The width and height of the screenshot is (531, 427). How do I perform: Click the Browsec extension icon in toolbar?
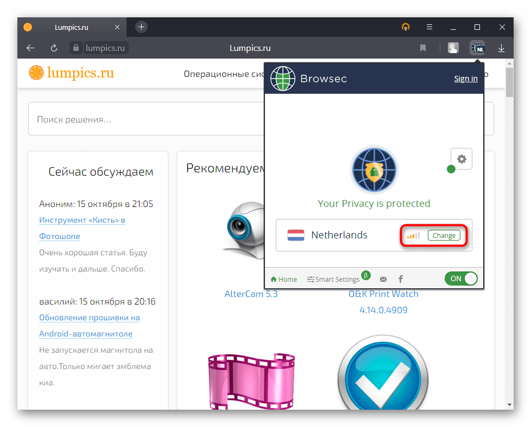(477, 48)
